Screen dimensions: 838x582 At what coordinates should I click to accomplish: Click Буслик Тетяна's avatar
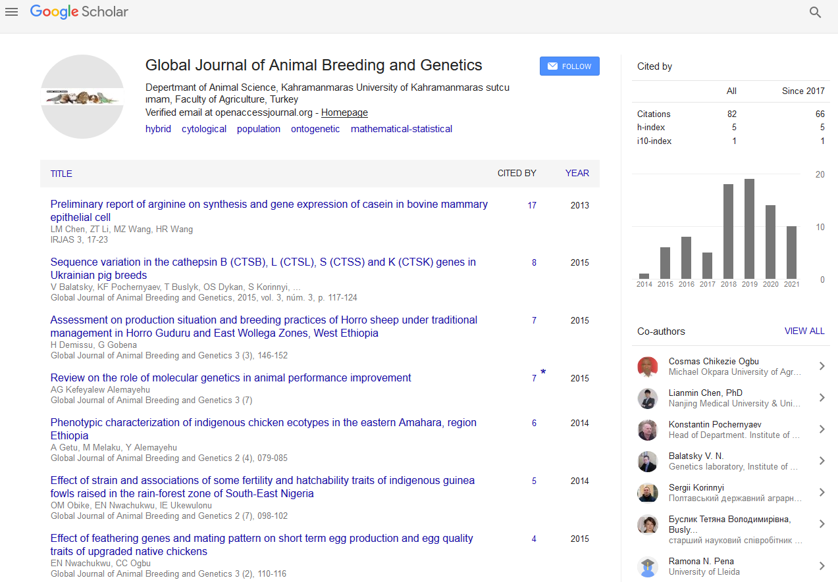point(648,524)
